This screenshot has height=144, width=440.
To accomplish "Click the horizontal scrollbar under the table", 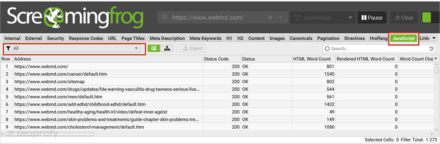I will [49, 134].
